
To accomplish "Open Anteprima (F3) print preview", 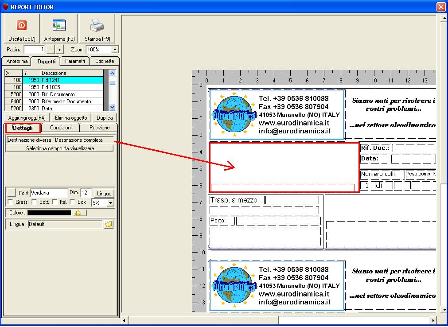I will click(59, 28).
